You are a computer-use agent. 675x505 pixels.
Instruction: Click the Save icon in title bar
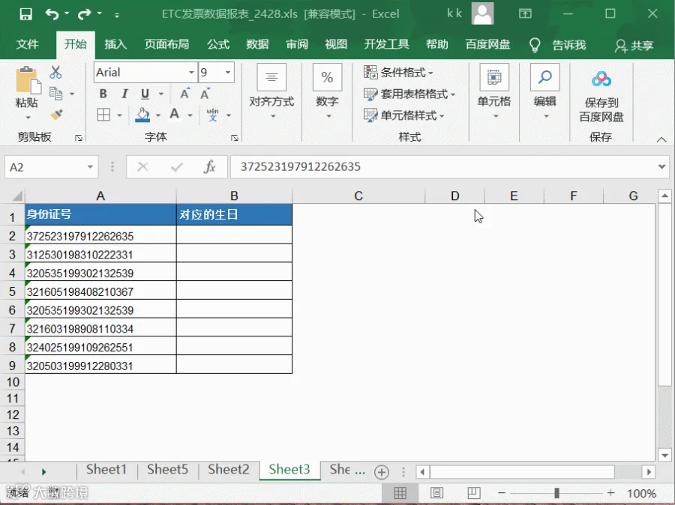[25, 14]
